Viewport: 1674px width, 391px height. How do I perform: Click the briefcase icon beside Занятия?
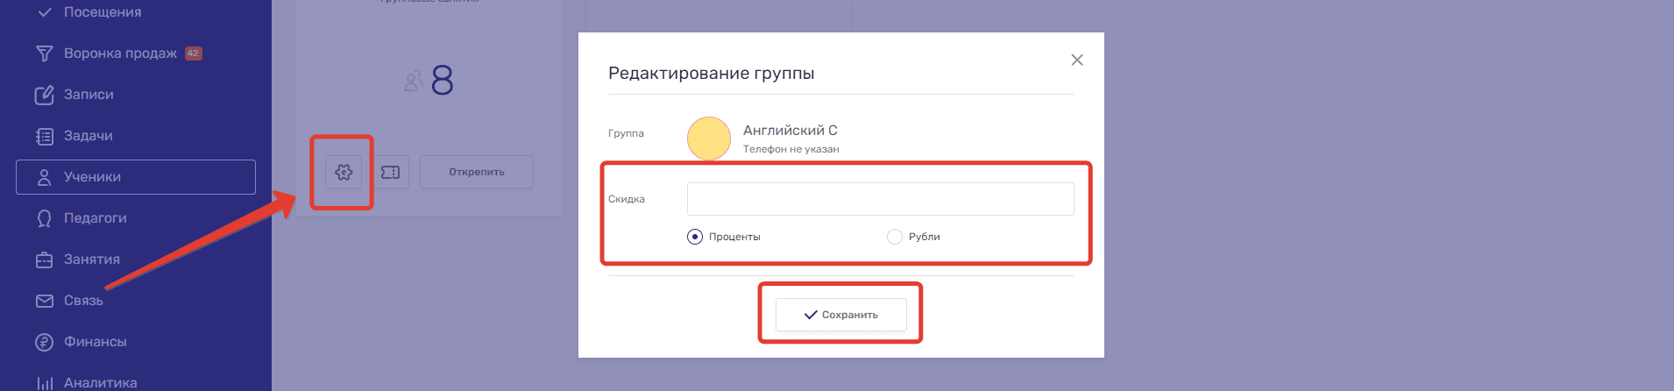(x=44, y=259)
